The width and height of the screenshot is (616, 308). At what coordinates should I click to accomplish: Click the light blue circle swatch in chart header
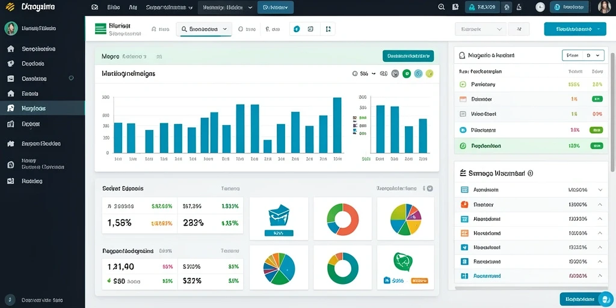419,73
